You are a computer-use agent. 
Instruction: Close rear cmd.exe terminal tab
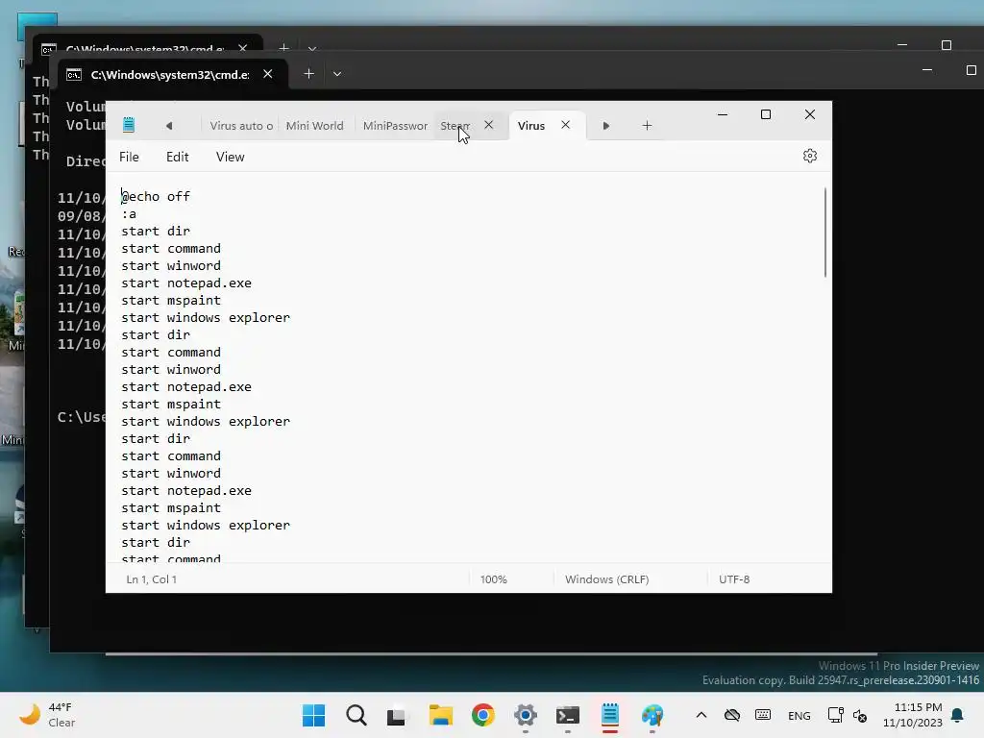(x=243, y=48)
